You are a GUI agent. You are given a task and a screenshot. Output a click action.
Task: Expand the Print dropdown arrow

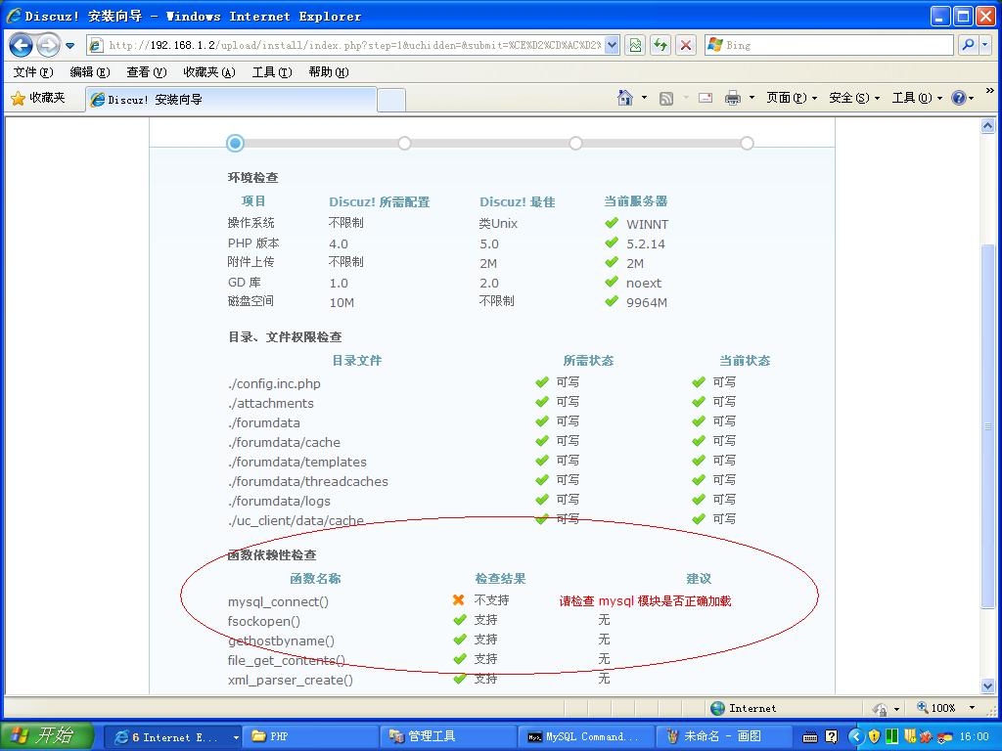751,98
